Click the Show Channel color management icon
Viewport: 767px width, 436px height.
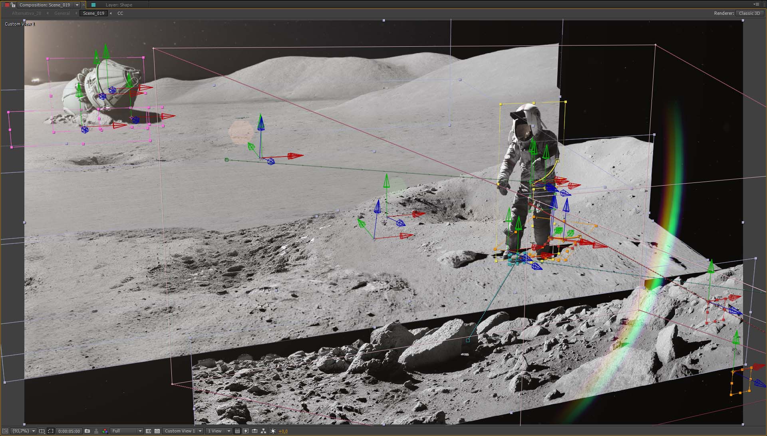click(x=105, y=431)
